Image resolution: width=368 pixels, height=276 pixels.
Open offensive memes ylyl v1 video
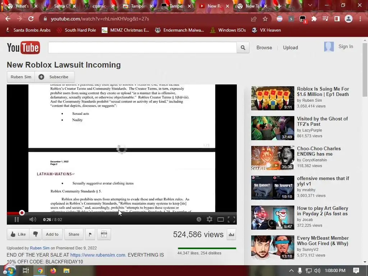coord(323,181)
